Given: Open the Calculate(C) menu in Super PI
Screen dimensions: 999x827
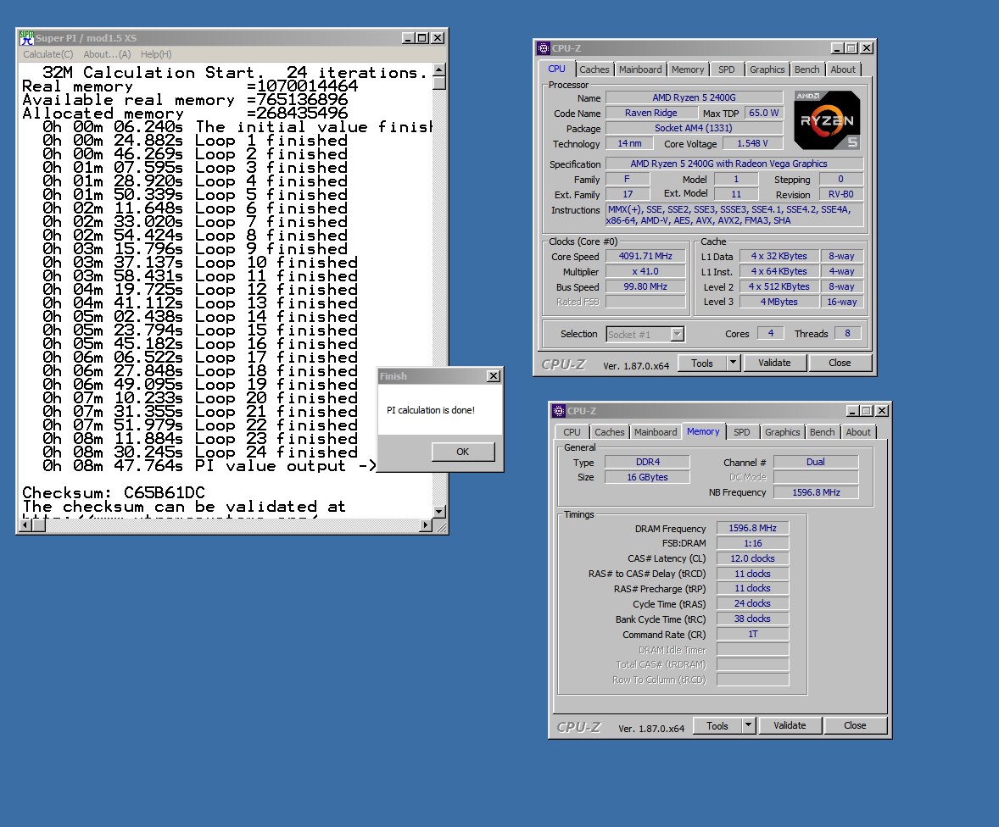Looking at the screenshot, I should point(48,55).
